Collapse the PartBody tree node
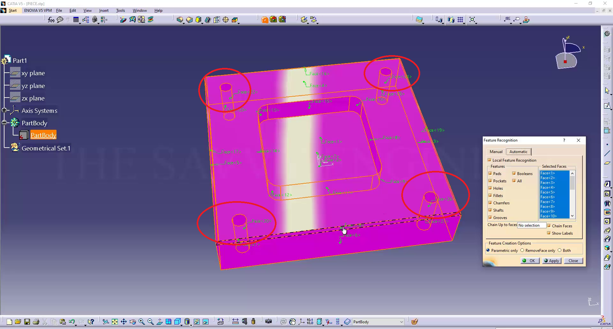This screenshot has height=329, width=613. click(x=4, y=123)
